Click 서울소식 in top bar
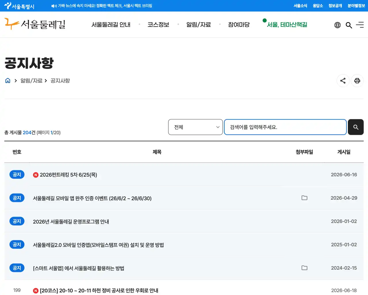Viewport: 368px width, 295px height. point(300,6)
